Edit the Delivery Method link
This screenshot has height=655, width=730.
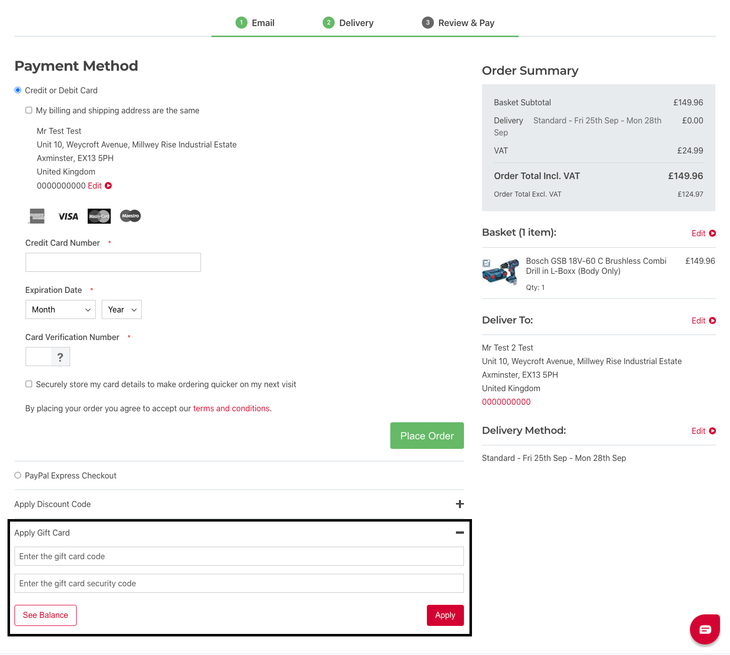698,431
